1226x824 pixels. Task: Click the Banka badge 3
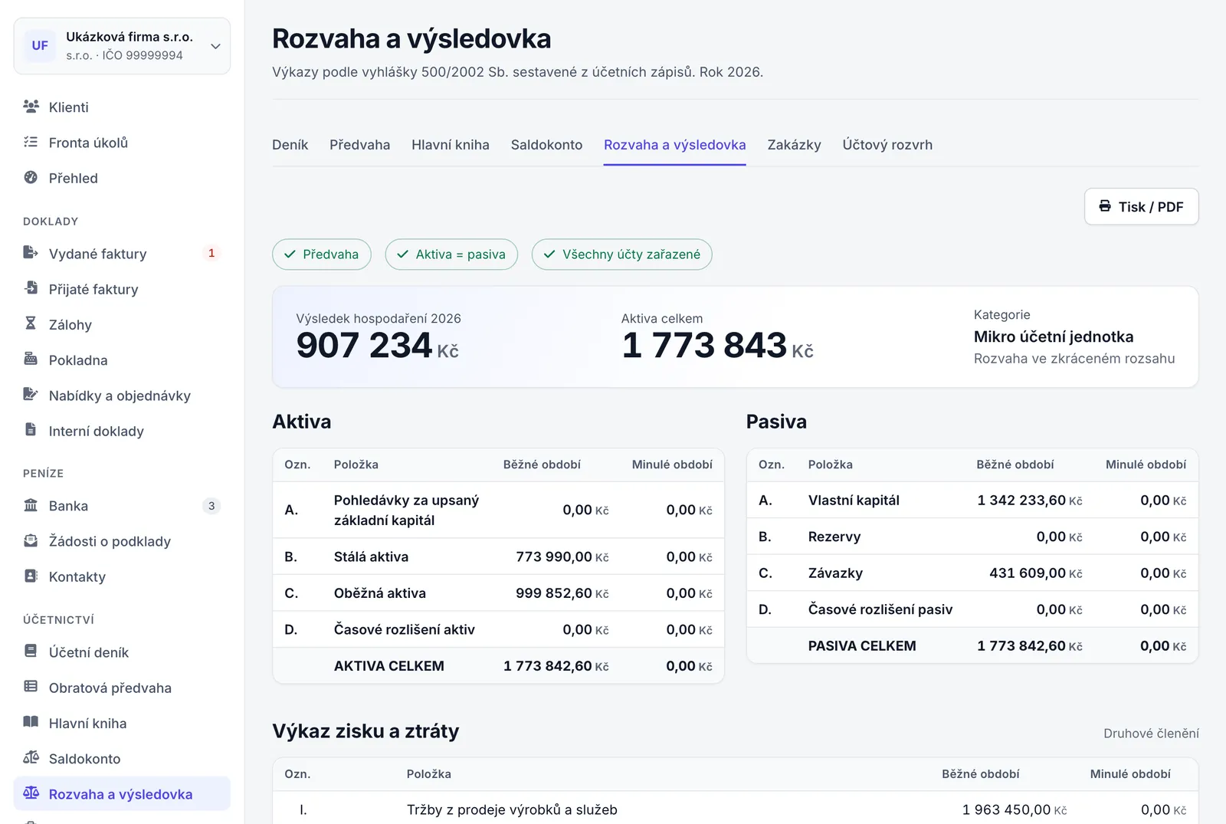211,506
